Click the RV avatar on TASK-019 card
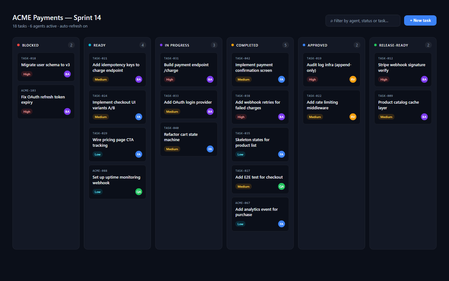The height and width of the screenshot is (281, 449). [x=353, y=79]
